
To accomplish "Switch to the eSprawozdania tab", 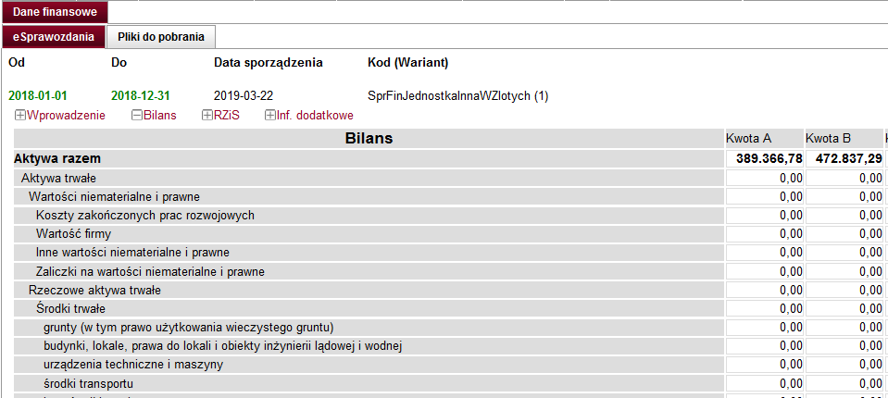I will pos(53,37).
